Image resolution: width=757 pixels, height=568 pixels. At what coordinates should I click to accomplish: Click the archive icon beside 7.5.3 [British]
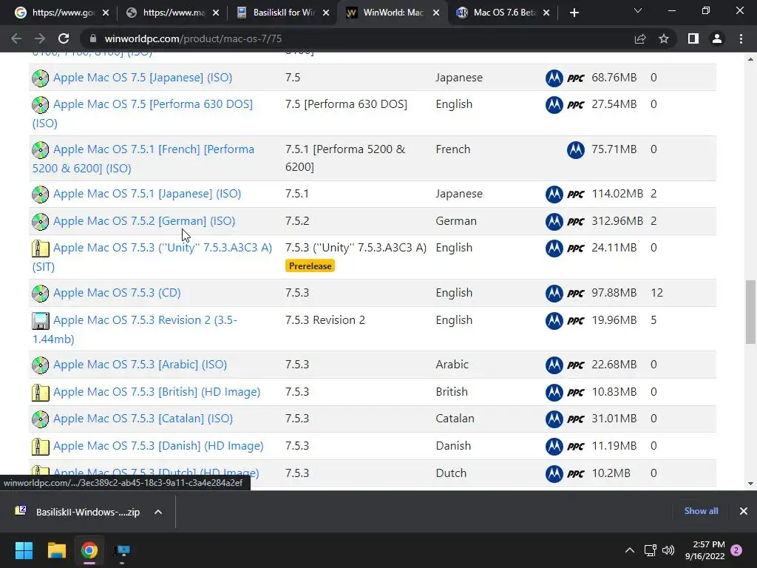pyautogui.click(x=41, y=393)
